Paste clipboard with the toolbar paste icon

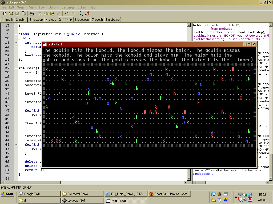52,13
